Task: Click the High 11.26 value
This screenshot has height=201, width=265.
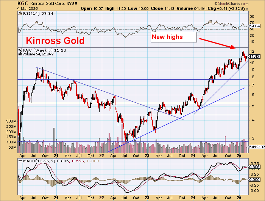Action: (x=115, y=8)
